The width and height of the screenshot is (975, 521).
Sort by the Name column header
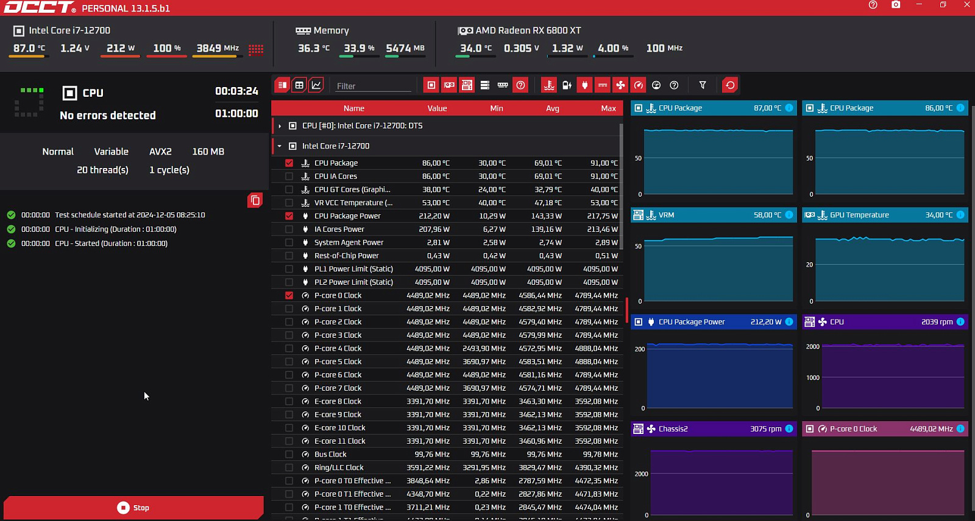tap(354, 108)
